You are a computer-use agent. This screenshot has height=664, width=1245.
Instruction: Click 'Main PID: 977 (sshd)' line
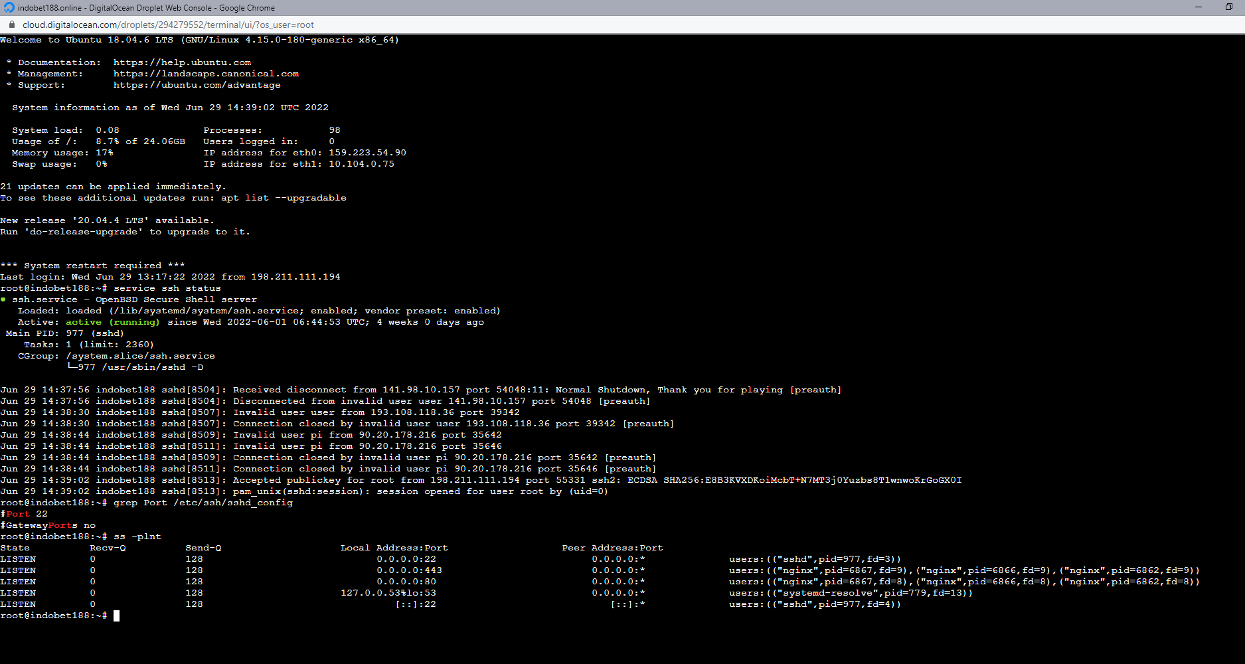coord(64,333)
